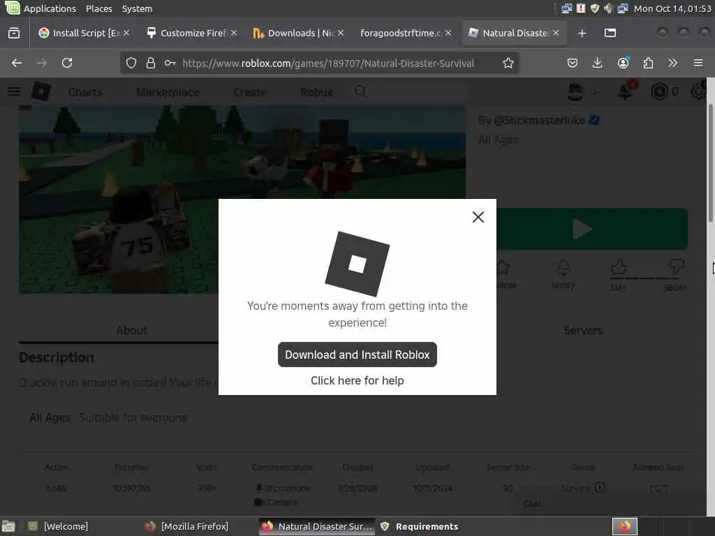Click the volume speaker tray icon

tap(608, 8)
